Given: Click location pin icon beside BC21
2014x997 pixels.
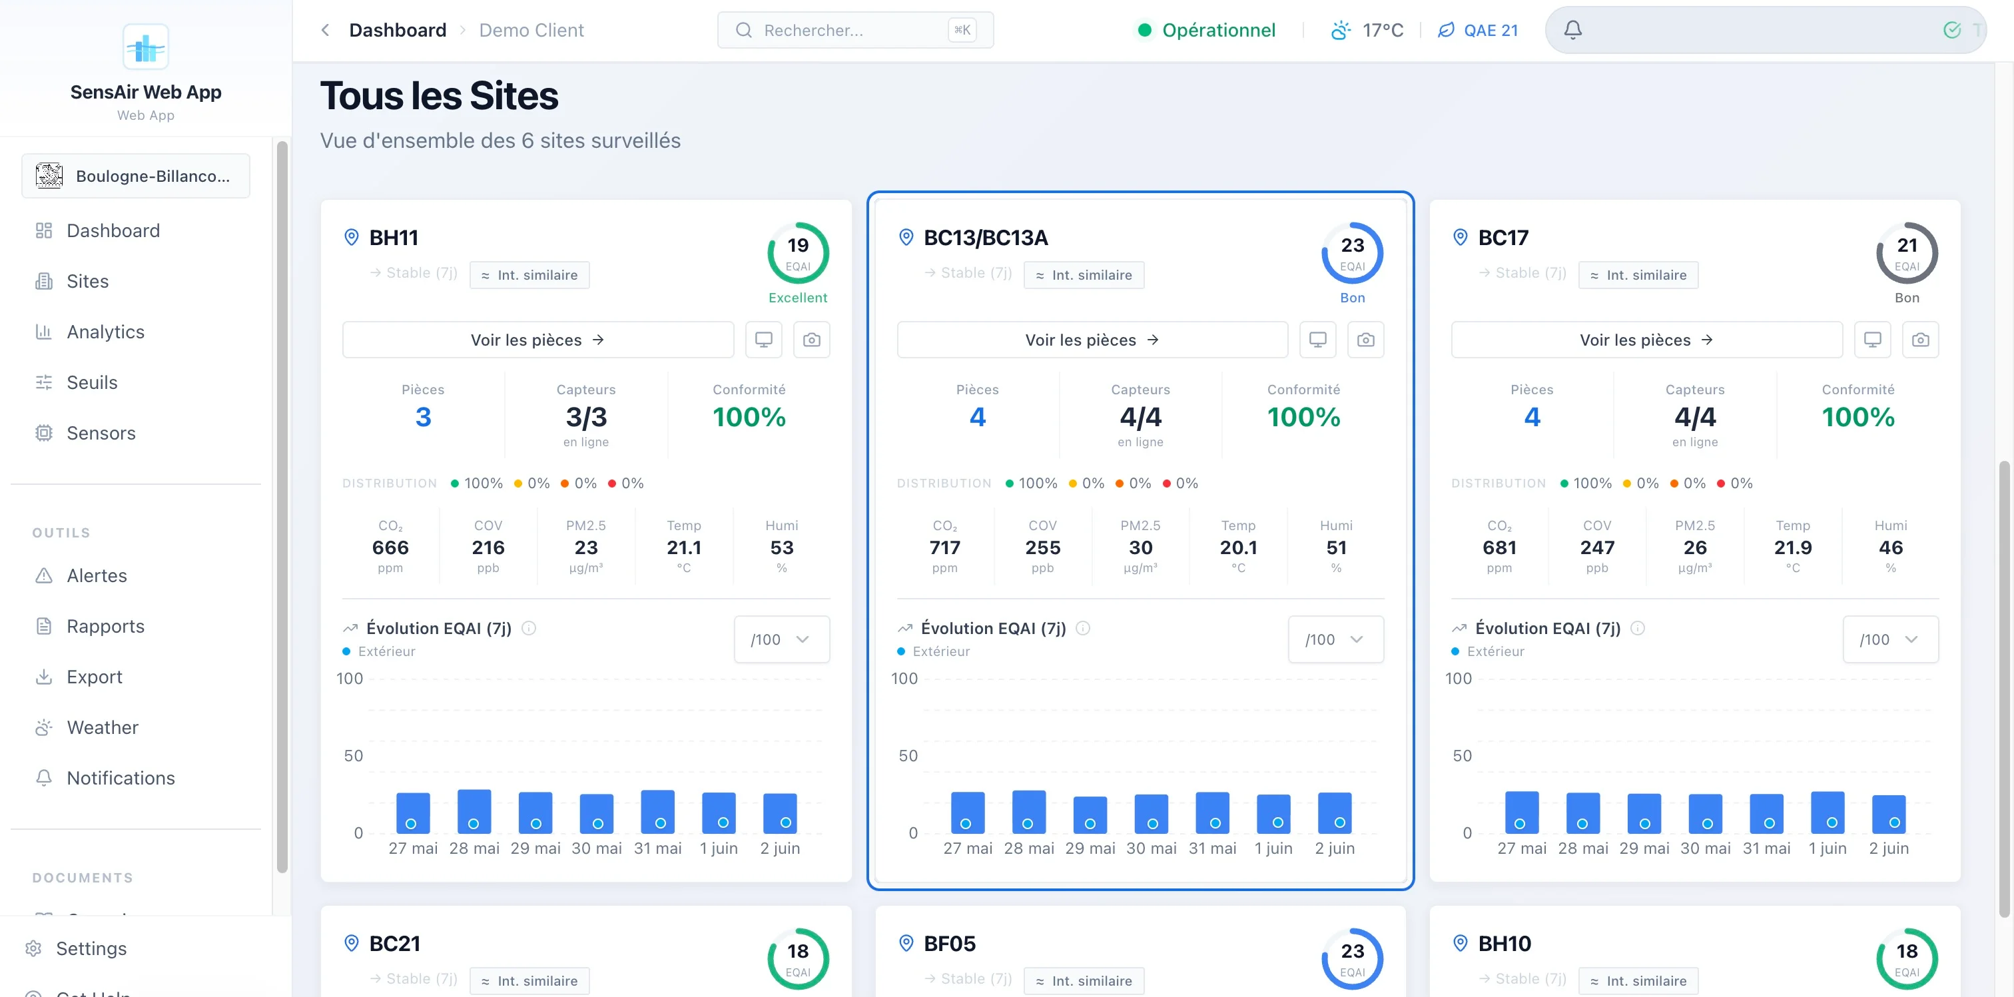Looking at the screenshot, I should tap(351, 943).
